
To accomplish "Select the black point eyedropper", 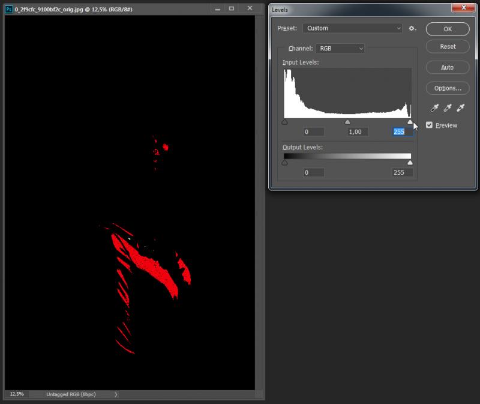I will click(x=434, y=107).
